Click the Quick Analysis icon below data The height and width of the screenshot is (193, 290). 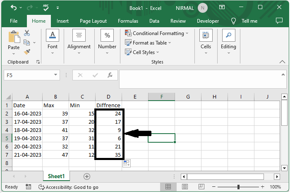point(127,163)
